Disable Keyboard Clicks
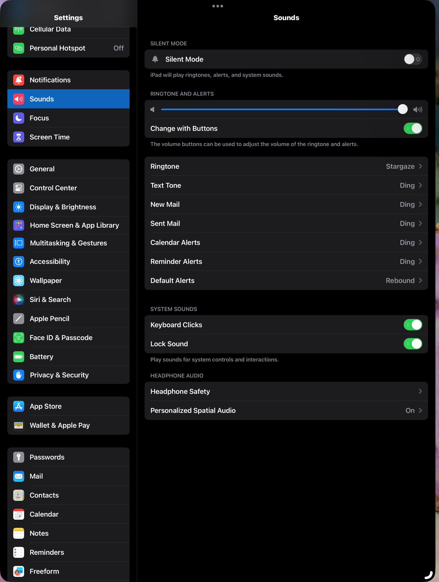439x582 pixels. click(x=413, y=325)
